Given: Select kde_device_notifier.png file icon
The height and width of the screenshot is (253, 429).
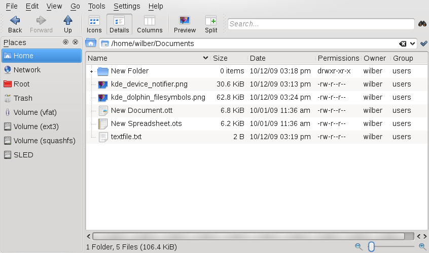Looking at the screenshot, I should [x=103, y=85].
